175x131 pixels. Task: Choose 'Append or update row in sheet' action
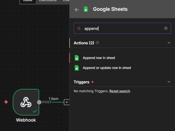click(x=107, y=68)
